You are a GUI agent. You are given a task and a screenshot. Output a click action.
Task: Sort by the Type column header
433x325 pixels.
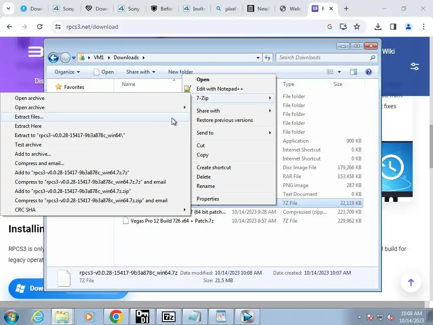(305, 84)
